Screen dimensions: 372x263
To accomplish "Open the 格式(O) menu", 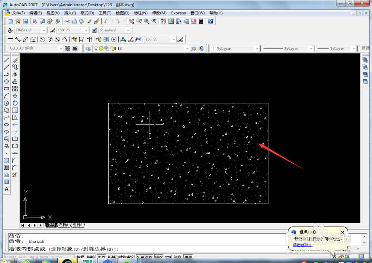I will click(87, 13).
